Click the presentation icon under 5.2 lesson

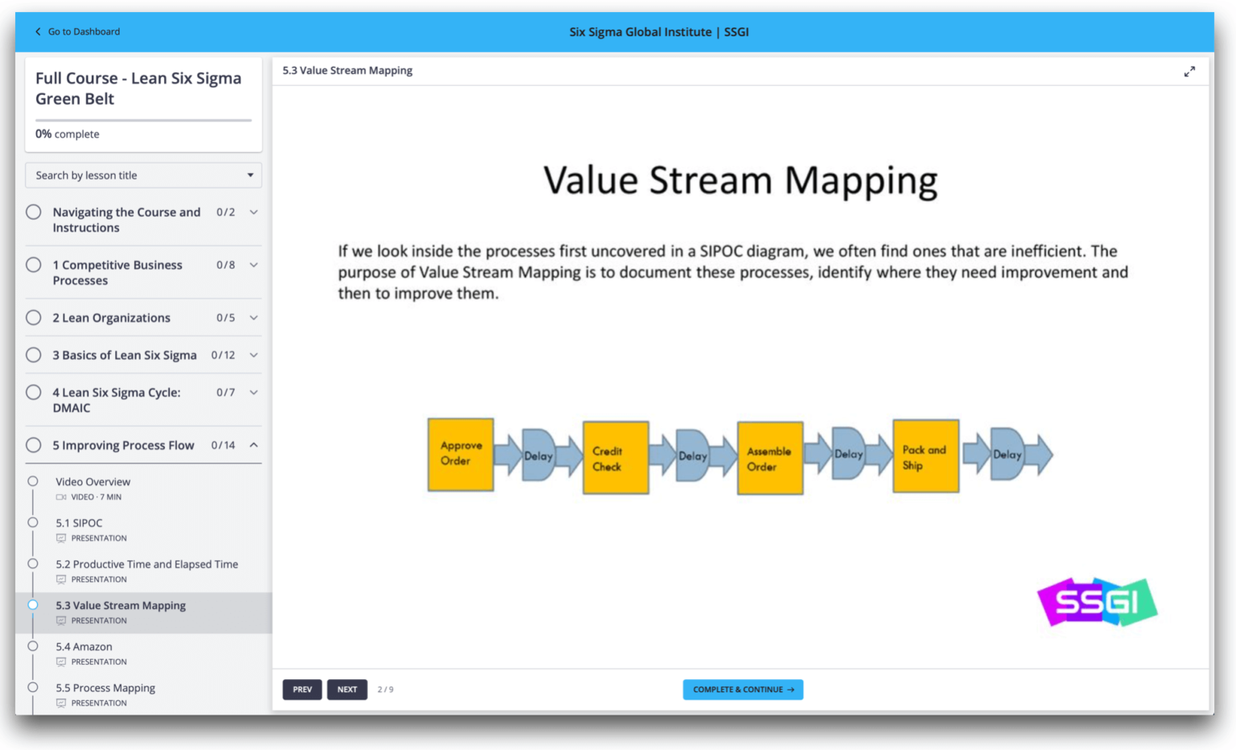point(61,579)
